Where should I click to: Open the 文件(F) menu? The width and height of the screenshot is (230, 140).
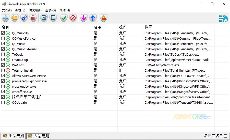(x=7, y=10)
